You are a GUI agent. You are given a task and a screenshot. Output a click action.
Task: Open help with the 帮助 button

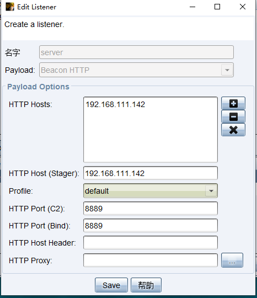click(x=146, y=285)
